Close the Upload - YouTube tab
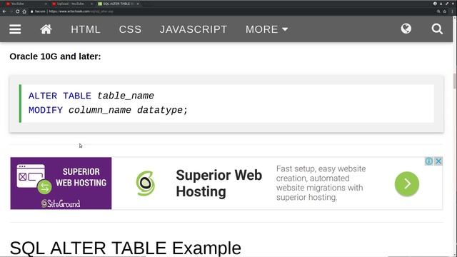457x257 pixels. 91,4
